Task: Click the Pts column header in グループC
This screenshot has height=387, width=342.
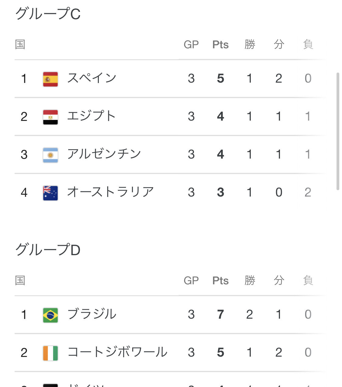Action: click(x=220, y=45)
